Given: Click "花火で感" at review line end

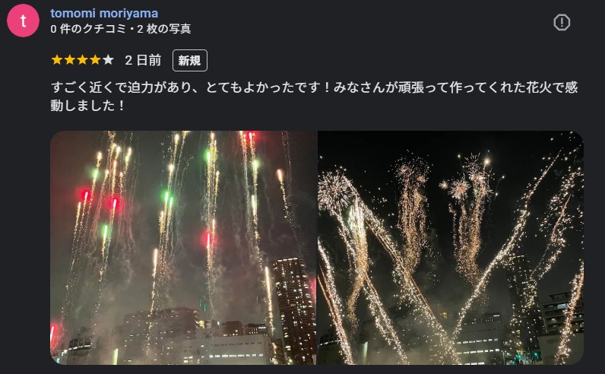Looking at the screenshot, I should [552, 87].
